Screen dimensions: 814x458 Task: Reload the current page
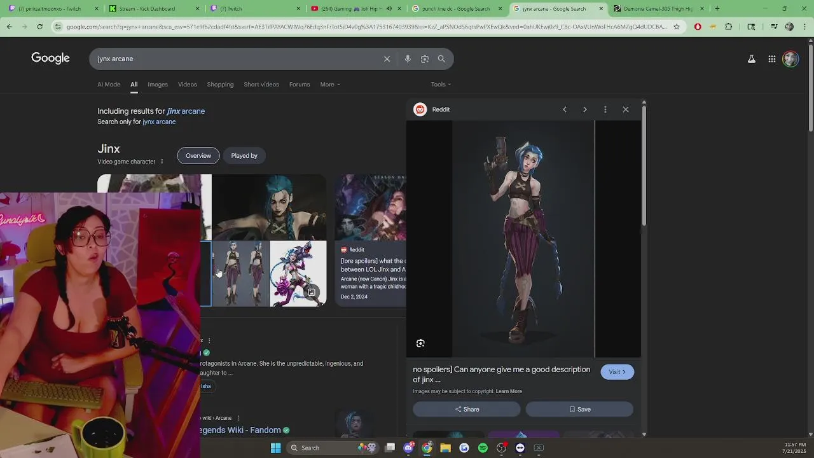click(x=39, y=27)
